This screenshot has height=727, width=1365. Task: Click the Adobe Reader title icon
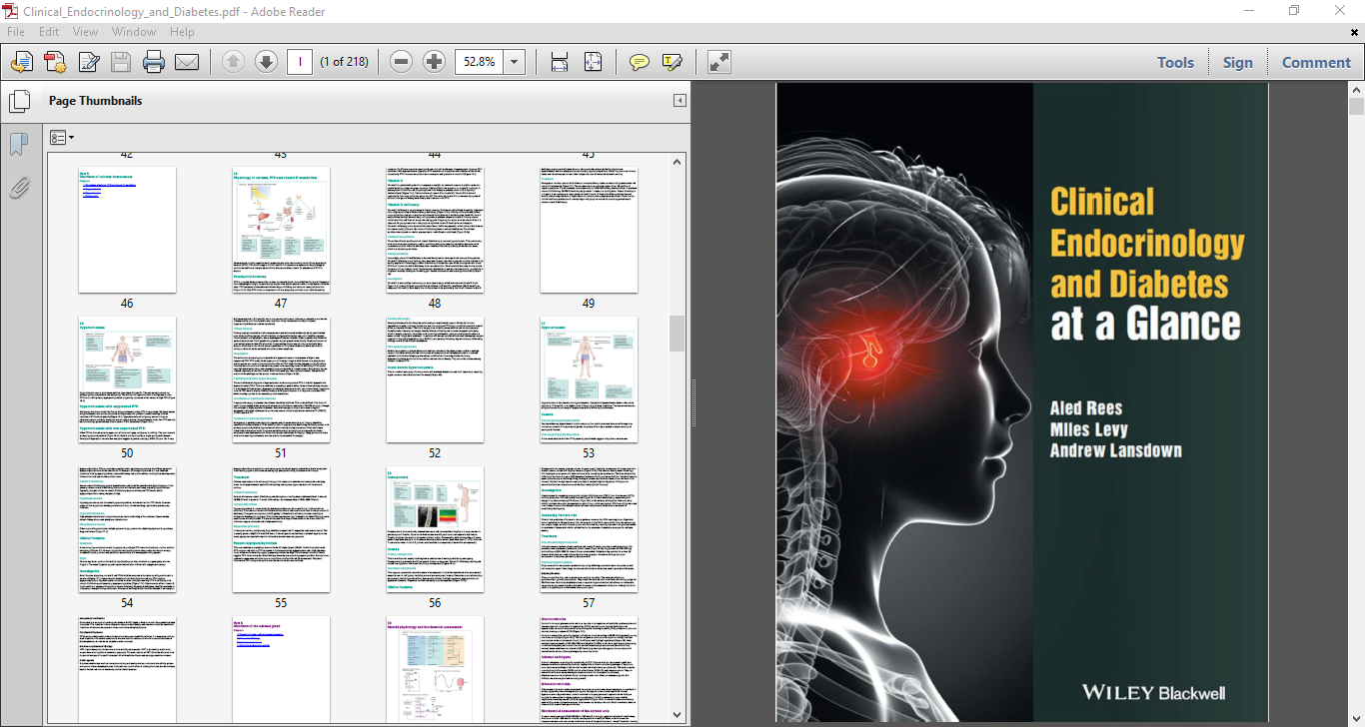10,10
